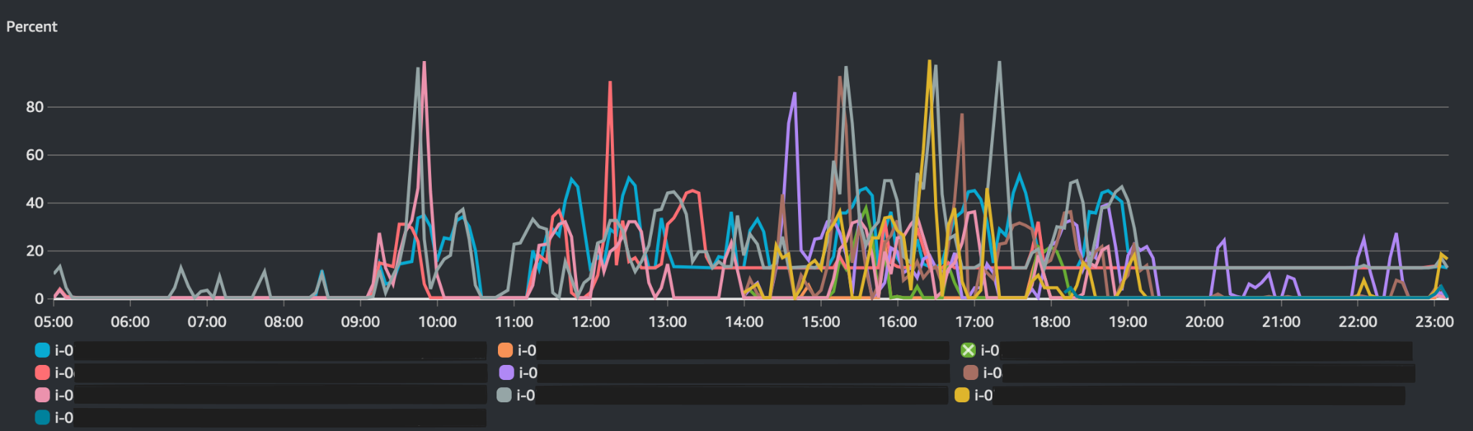The height and width of the screenshot is (431, 1473).
Task: Click the 23:00 time axis label
Action: point(1433,322)
